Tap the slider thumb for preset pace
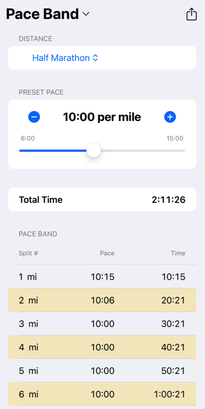 [93, 150]
